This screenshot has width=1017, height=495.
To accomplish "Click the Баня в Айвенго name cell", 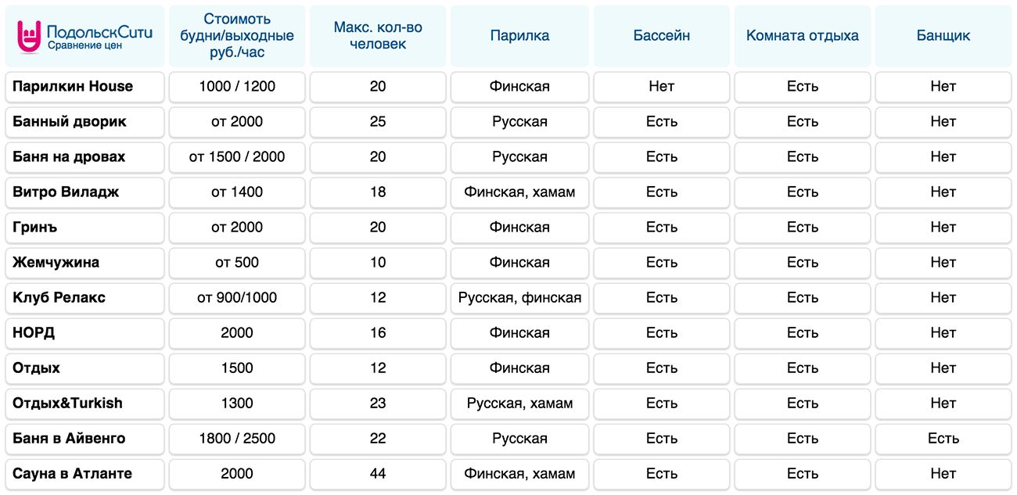I will [x=85, y=439].
